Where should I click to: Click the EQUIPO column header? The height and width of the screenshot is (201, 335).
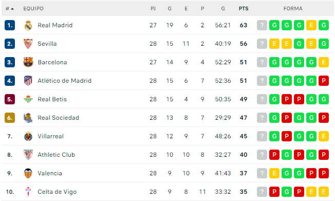(x=33, y=9)
